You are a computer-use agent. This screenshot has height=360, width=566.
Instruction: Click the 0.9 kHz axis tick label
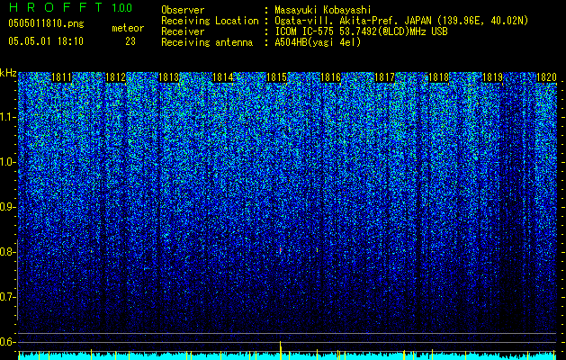point(8,207)
